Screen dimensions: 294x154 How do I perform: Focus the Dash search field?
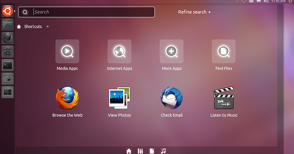tap(86, 12)
